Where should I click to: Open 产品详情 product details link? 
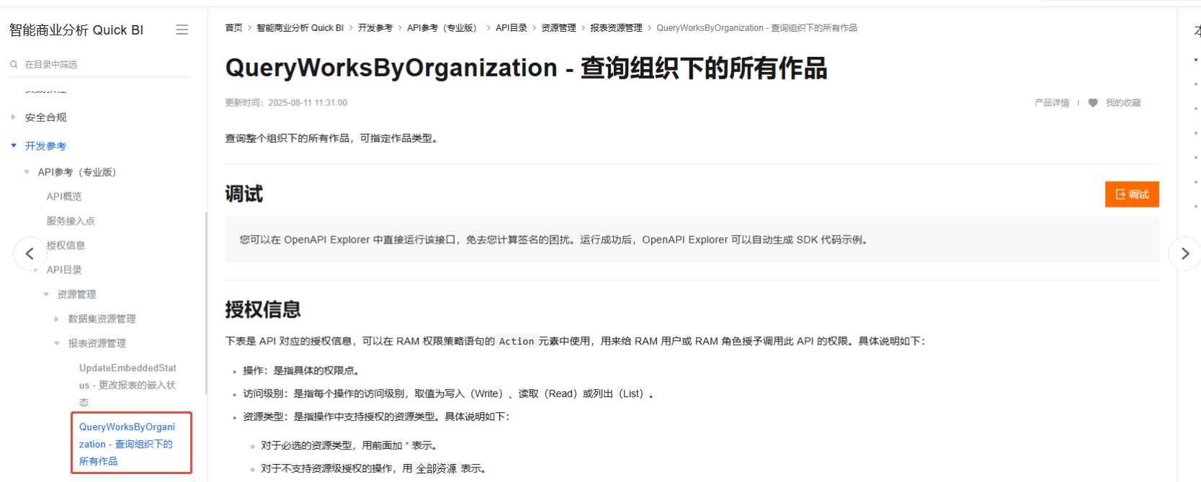pos(1051,103)
